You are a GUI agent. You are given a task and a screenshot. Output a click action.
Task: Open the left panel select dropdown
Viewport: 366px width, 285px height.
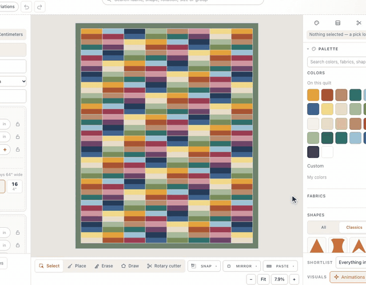click(13, 81)
